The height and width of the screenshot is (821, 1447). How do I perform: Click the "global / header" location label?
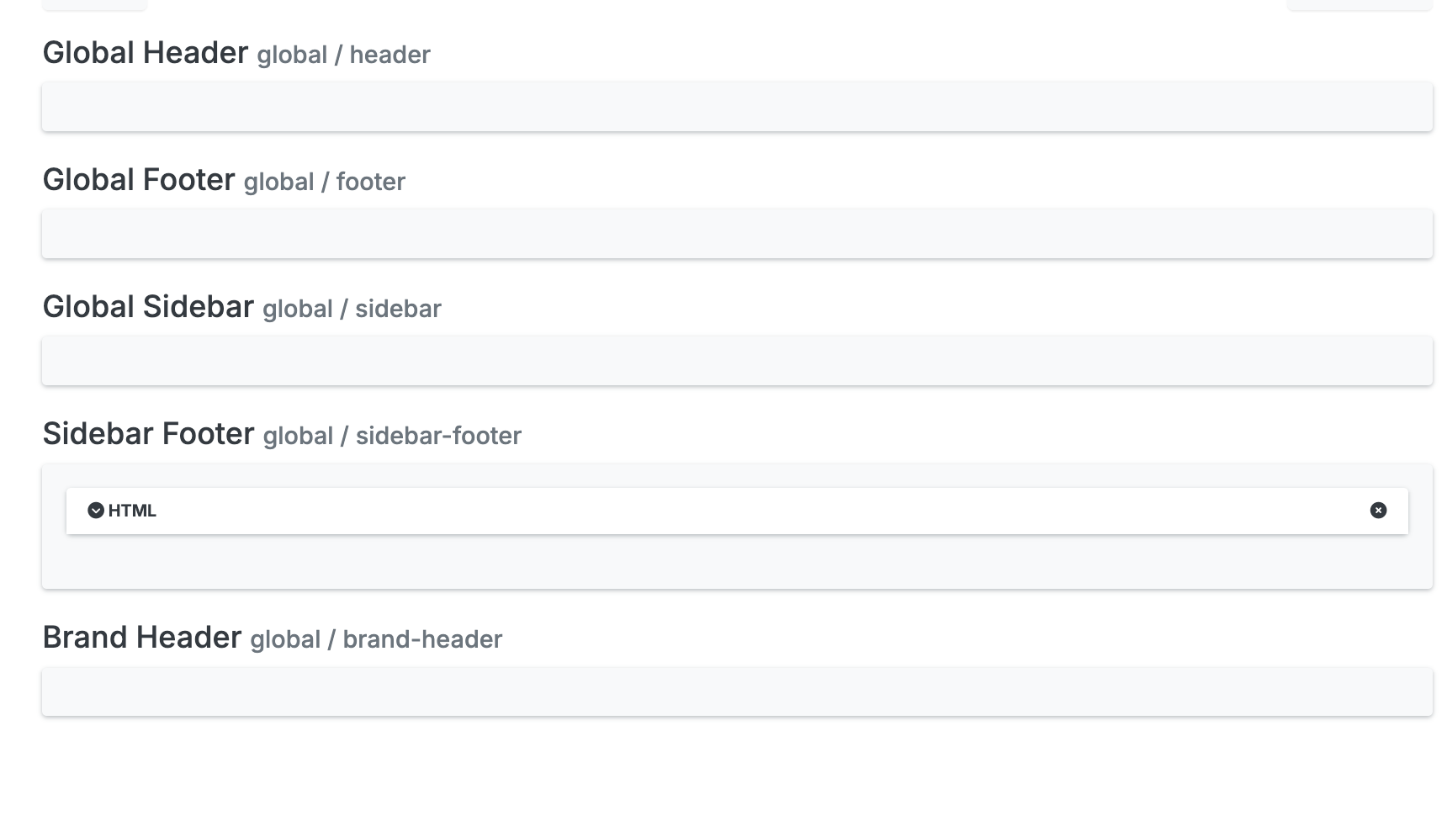point(343,55)
